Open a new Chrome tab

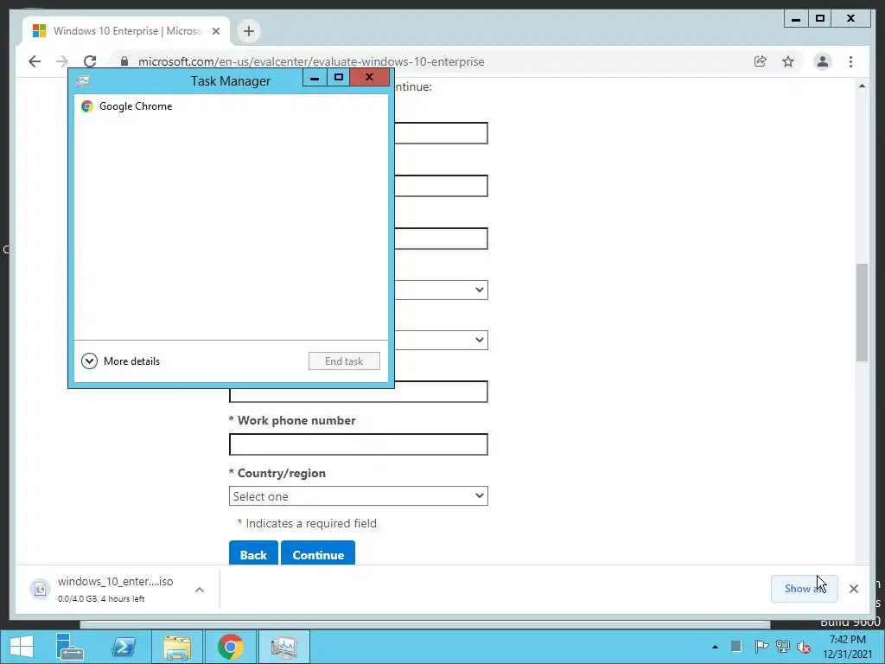249,31
